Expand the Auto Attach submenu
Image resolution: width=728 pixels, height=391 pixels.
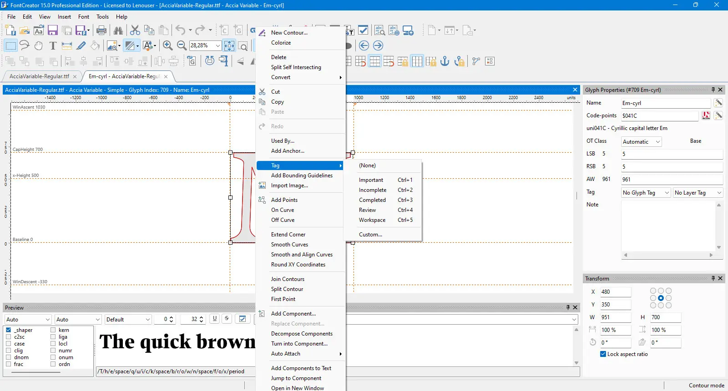pyautogui.click(x=300, y=354)
